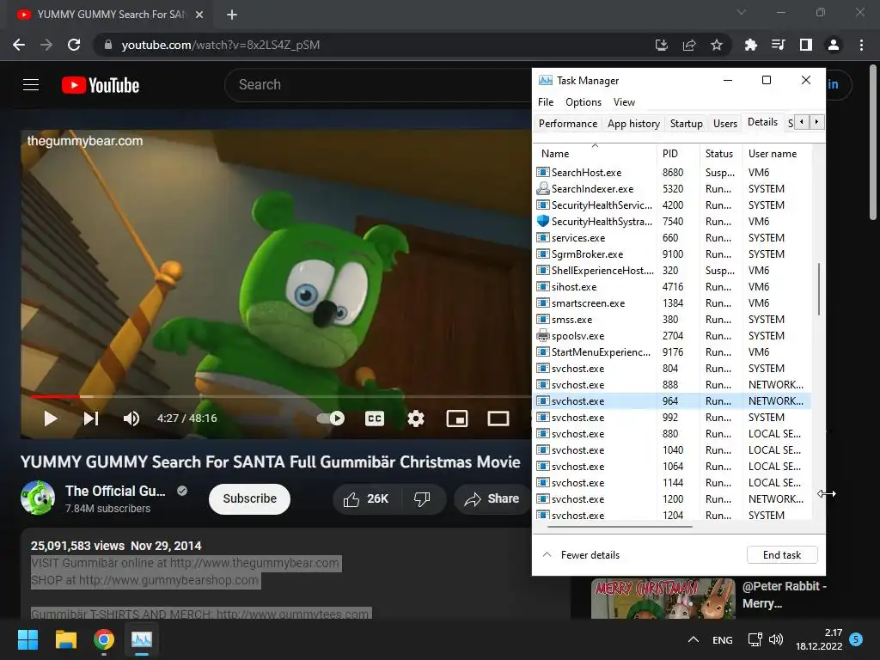Click the Chrome address bar URL
Image resolution: width=880 pixels, height=660 pixels.
[221, 45]
